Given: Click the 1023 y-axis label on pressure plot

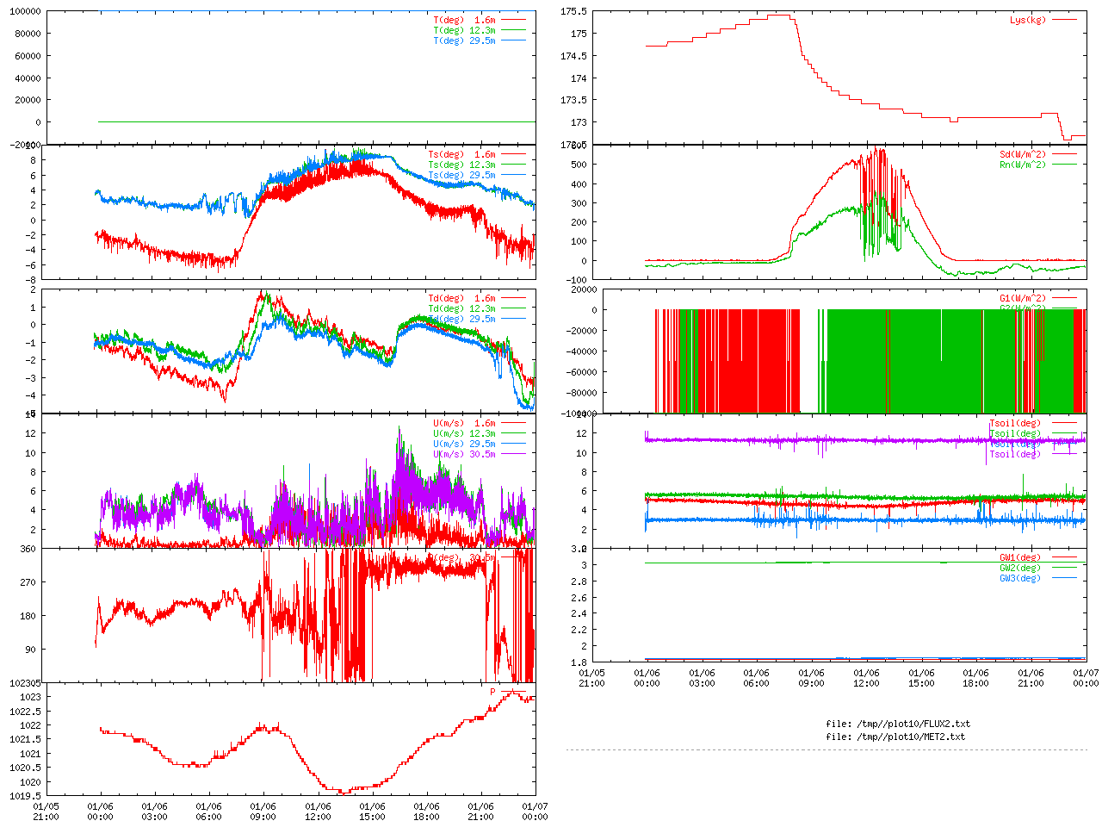Looking at the screenshot, I should (30, 697).
